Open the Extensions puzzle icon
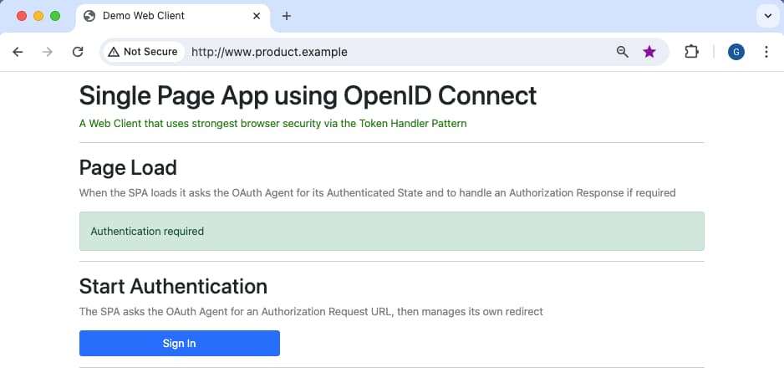784x383 pixels. click(690, 52)
